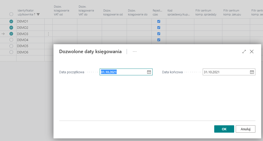Toggle select-all circle in table header

(x=11, y=14)
